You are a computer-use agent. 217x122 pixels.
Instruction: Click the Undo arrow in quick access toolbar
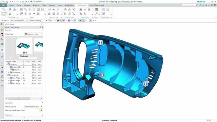[x=11, y=2]
